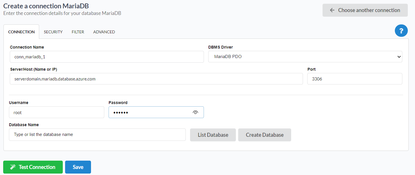The image size is (415, 175).
Task: Click the List Database button
Action: 213,135
